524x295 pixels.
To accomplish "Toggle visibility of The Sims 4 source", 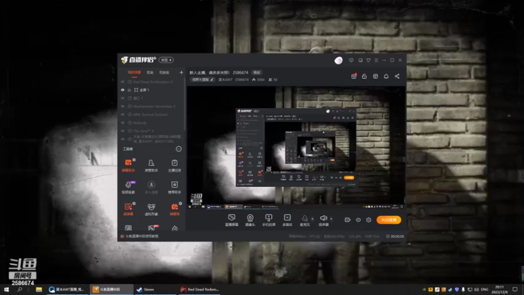I will pyautogui.click(x=122, y=130).
